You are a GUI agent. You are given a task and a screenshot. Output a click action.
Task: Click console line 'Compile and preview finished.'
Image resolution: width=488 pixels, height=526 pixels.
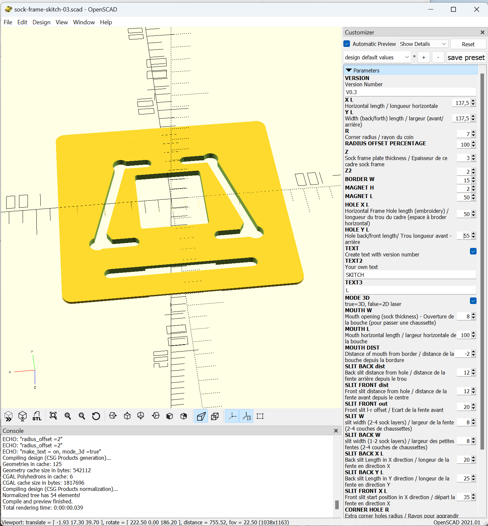point(38,501)
